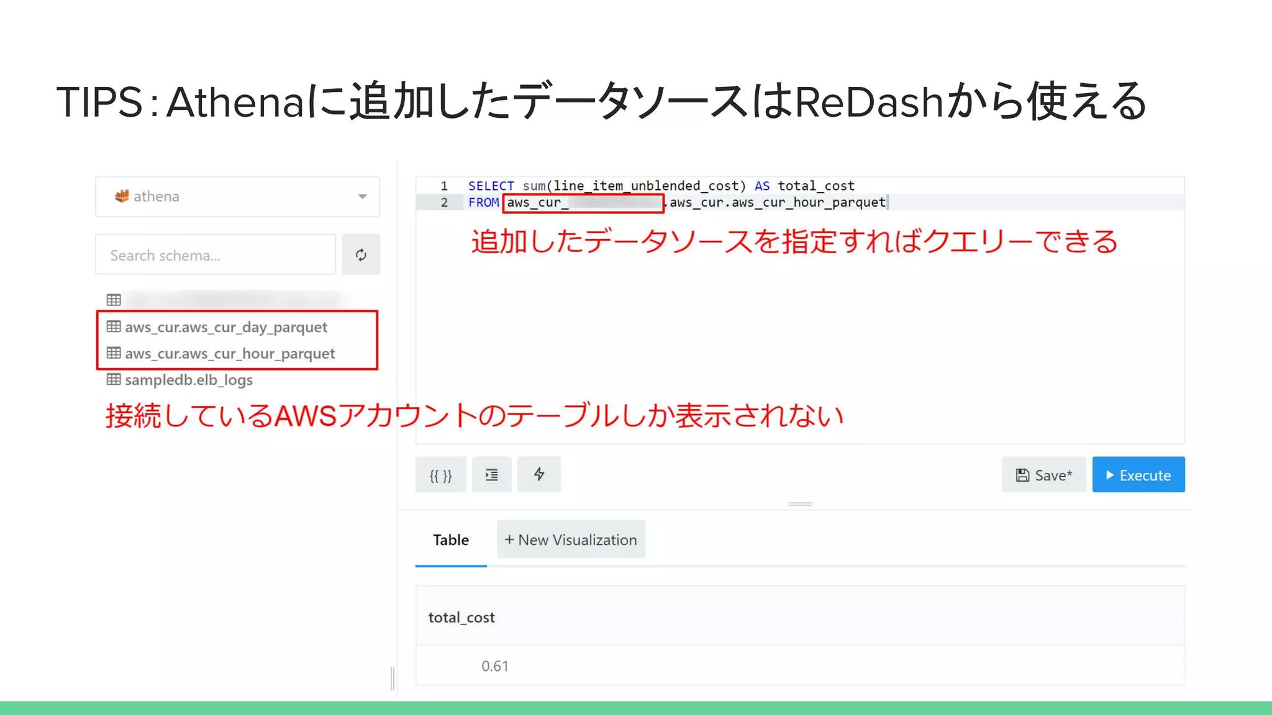Toggle autocomplete lightning button
The width and height of the screenshot is (1272, 715).
tap(539, 475)
